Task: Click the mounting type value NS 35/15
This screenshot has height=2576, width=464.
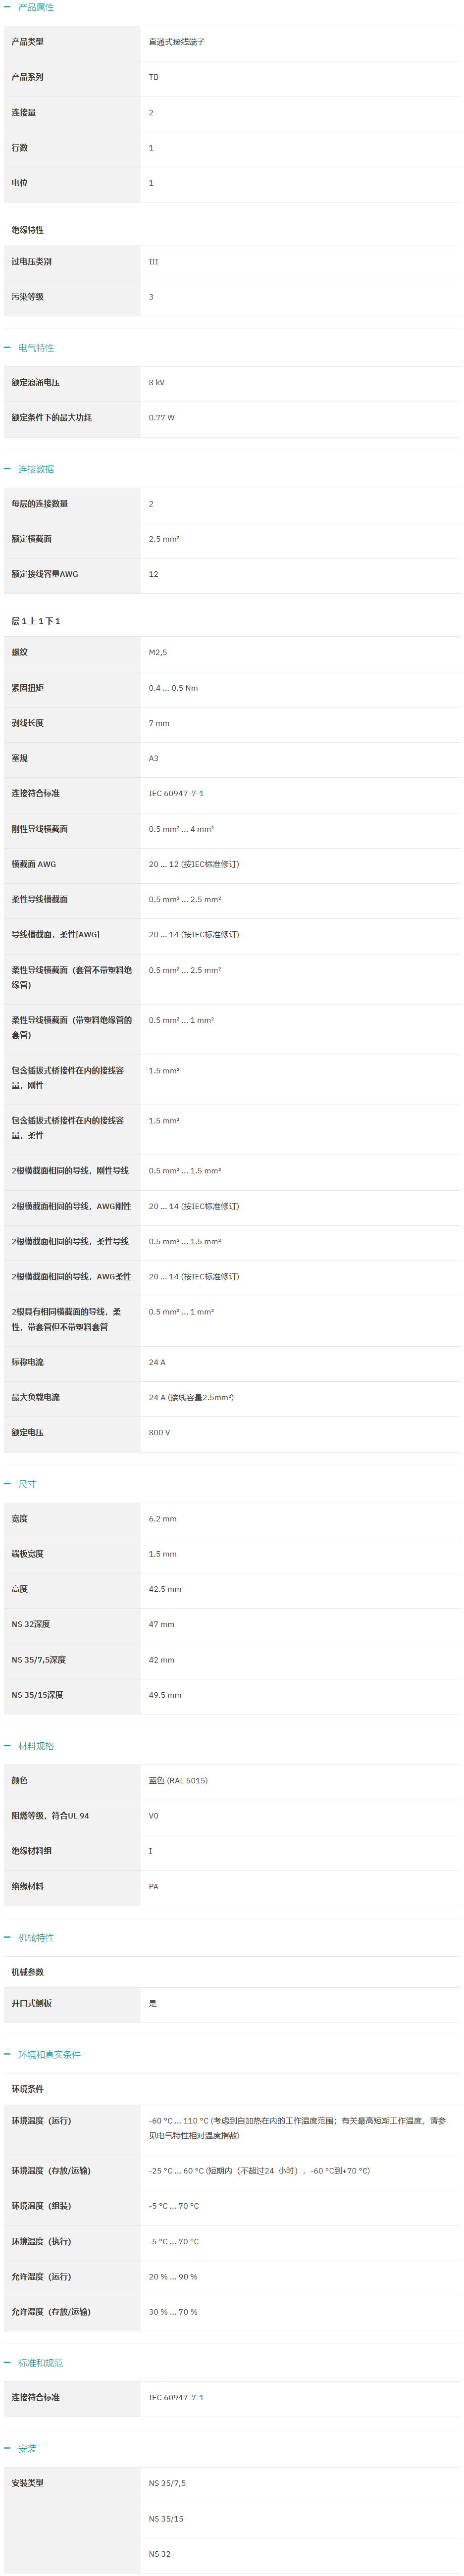Action: [x=167, y=2519]
